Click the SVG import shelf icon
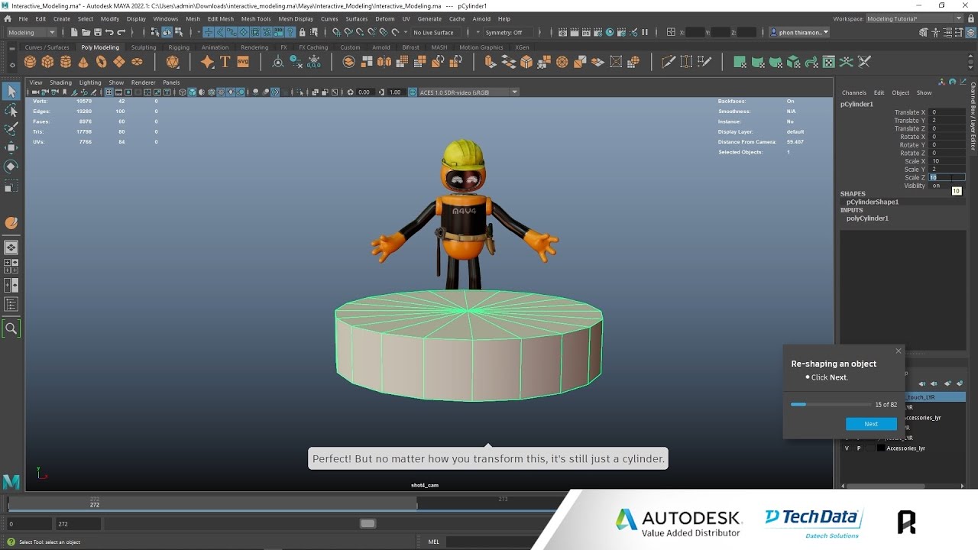The height and width of the screenshot is (550, 978). 243,62
